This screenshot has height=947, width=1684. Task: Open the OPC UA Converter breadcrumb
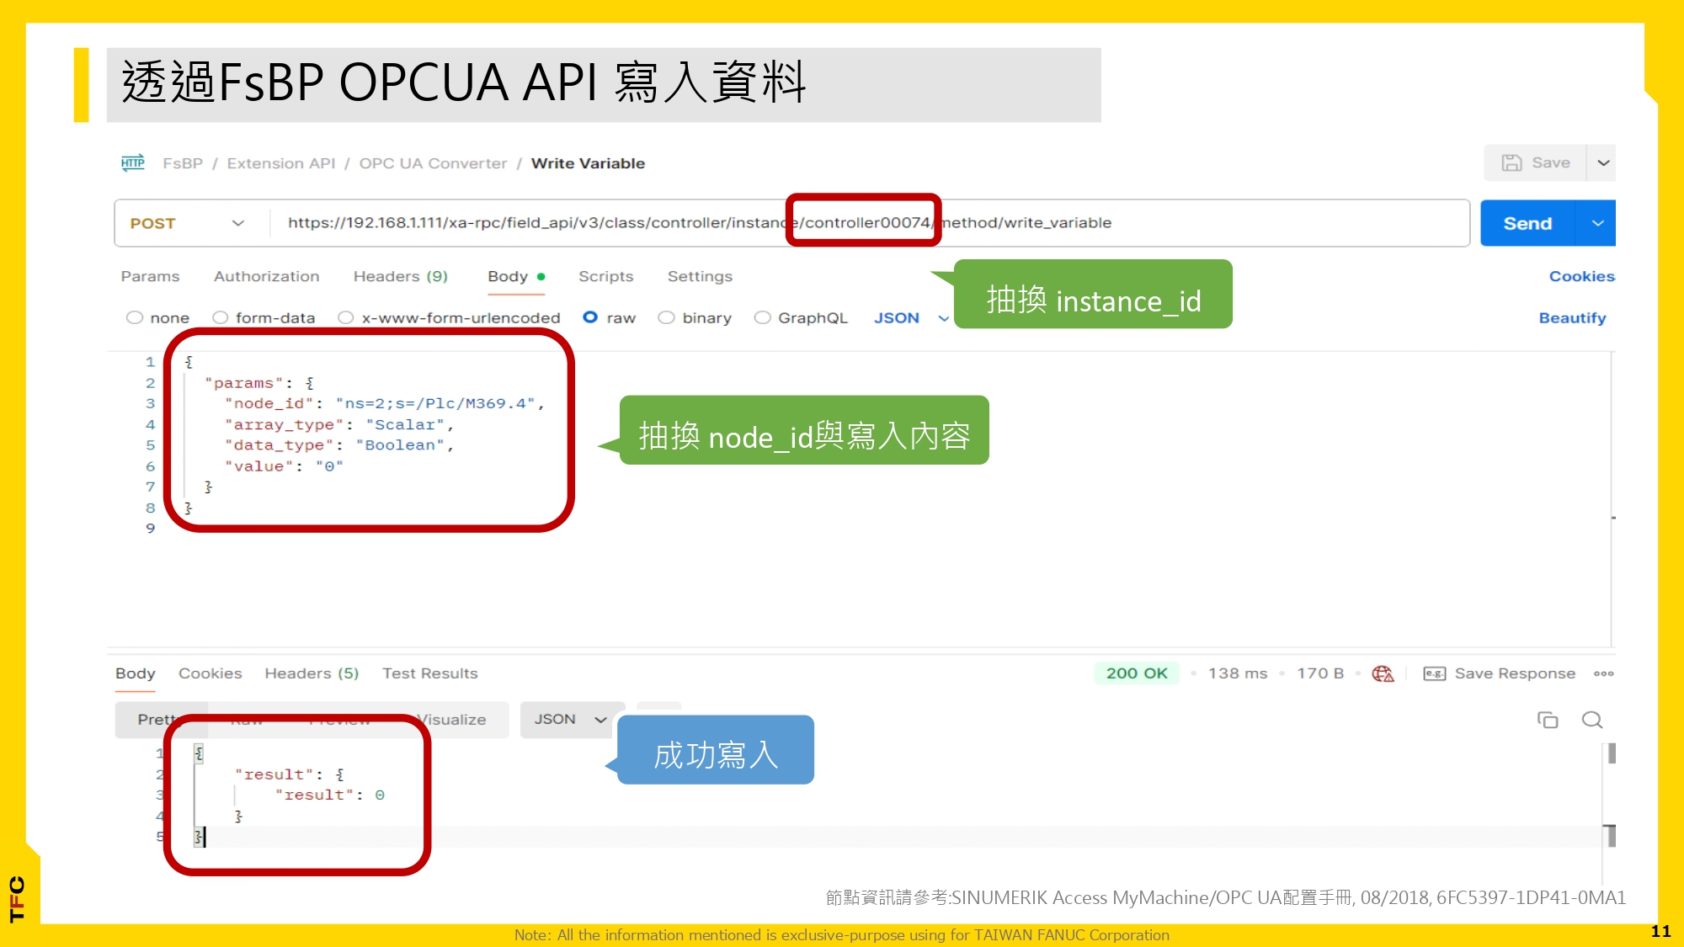coord(433,163)
